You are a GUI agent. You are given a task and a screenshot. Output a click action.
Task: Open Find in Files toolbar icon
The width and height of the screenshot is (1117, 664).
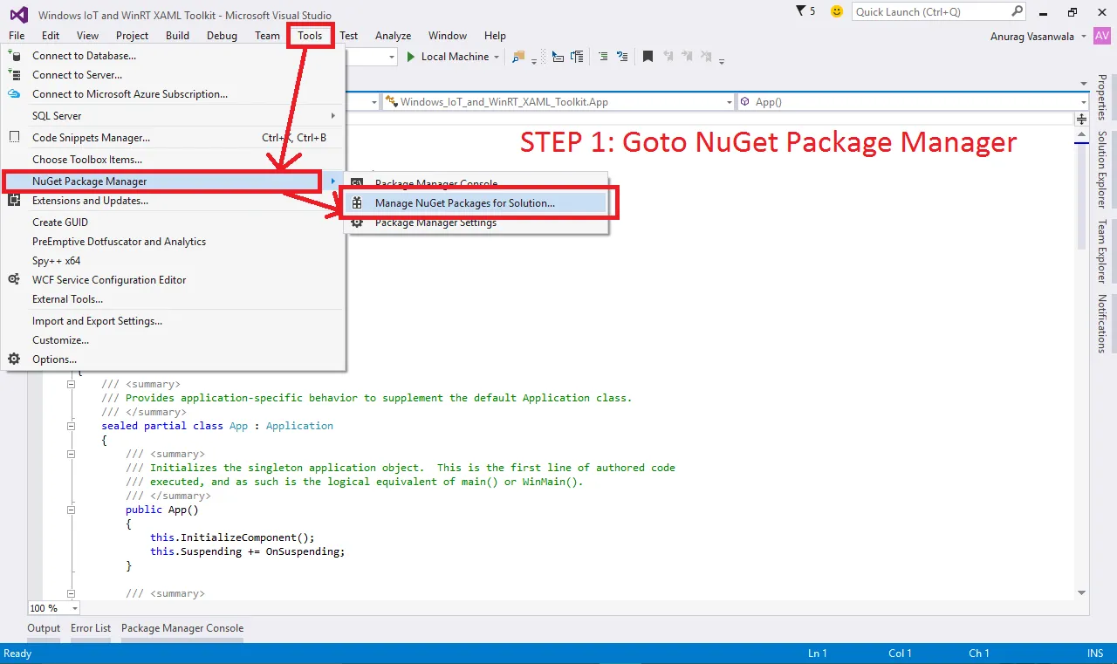(518, 57)
